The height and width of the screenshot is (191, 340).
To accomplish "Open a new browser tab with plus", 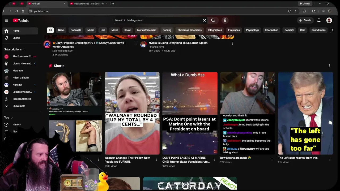I will (x=113, y=4).
